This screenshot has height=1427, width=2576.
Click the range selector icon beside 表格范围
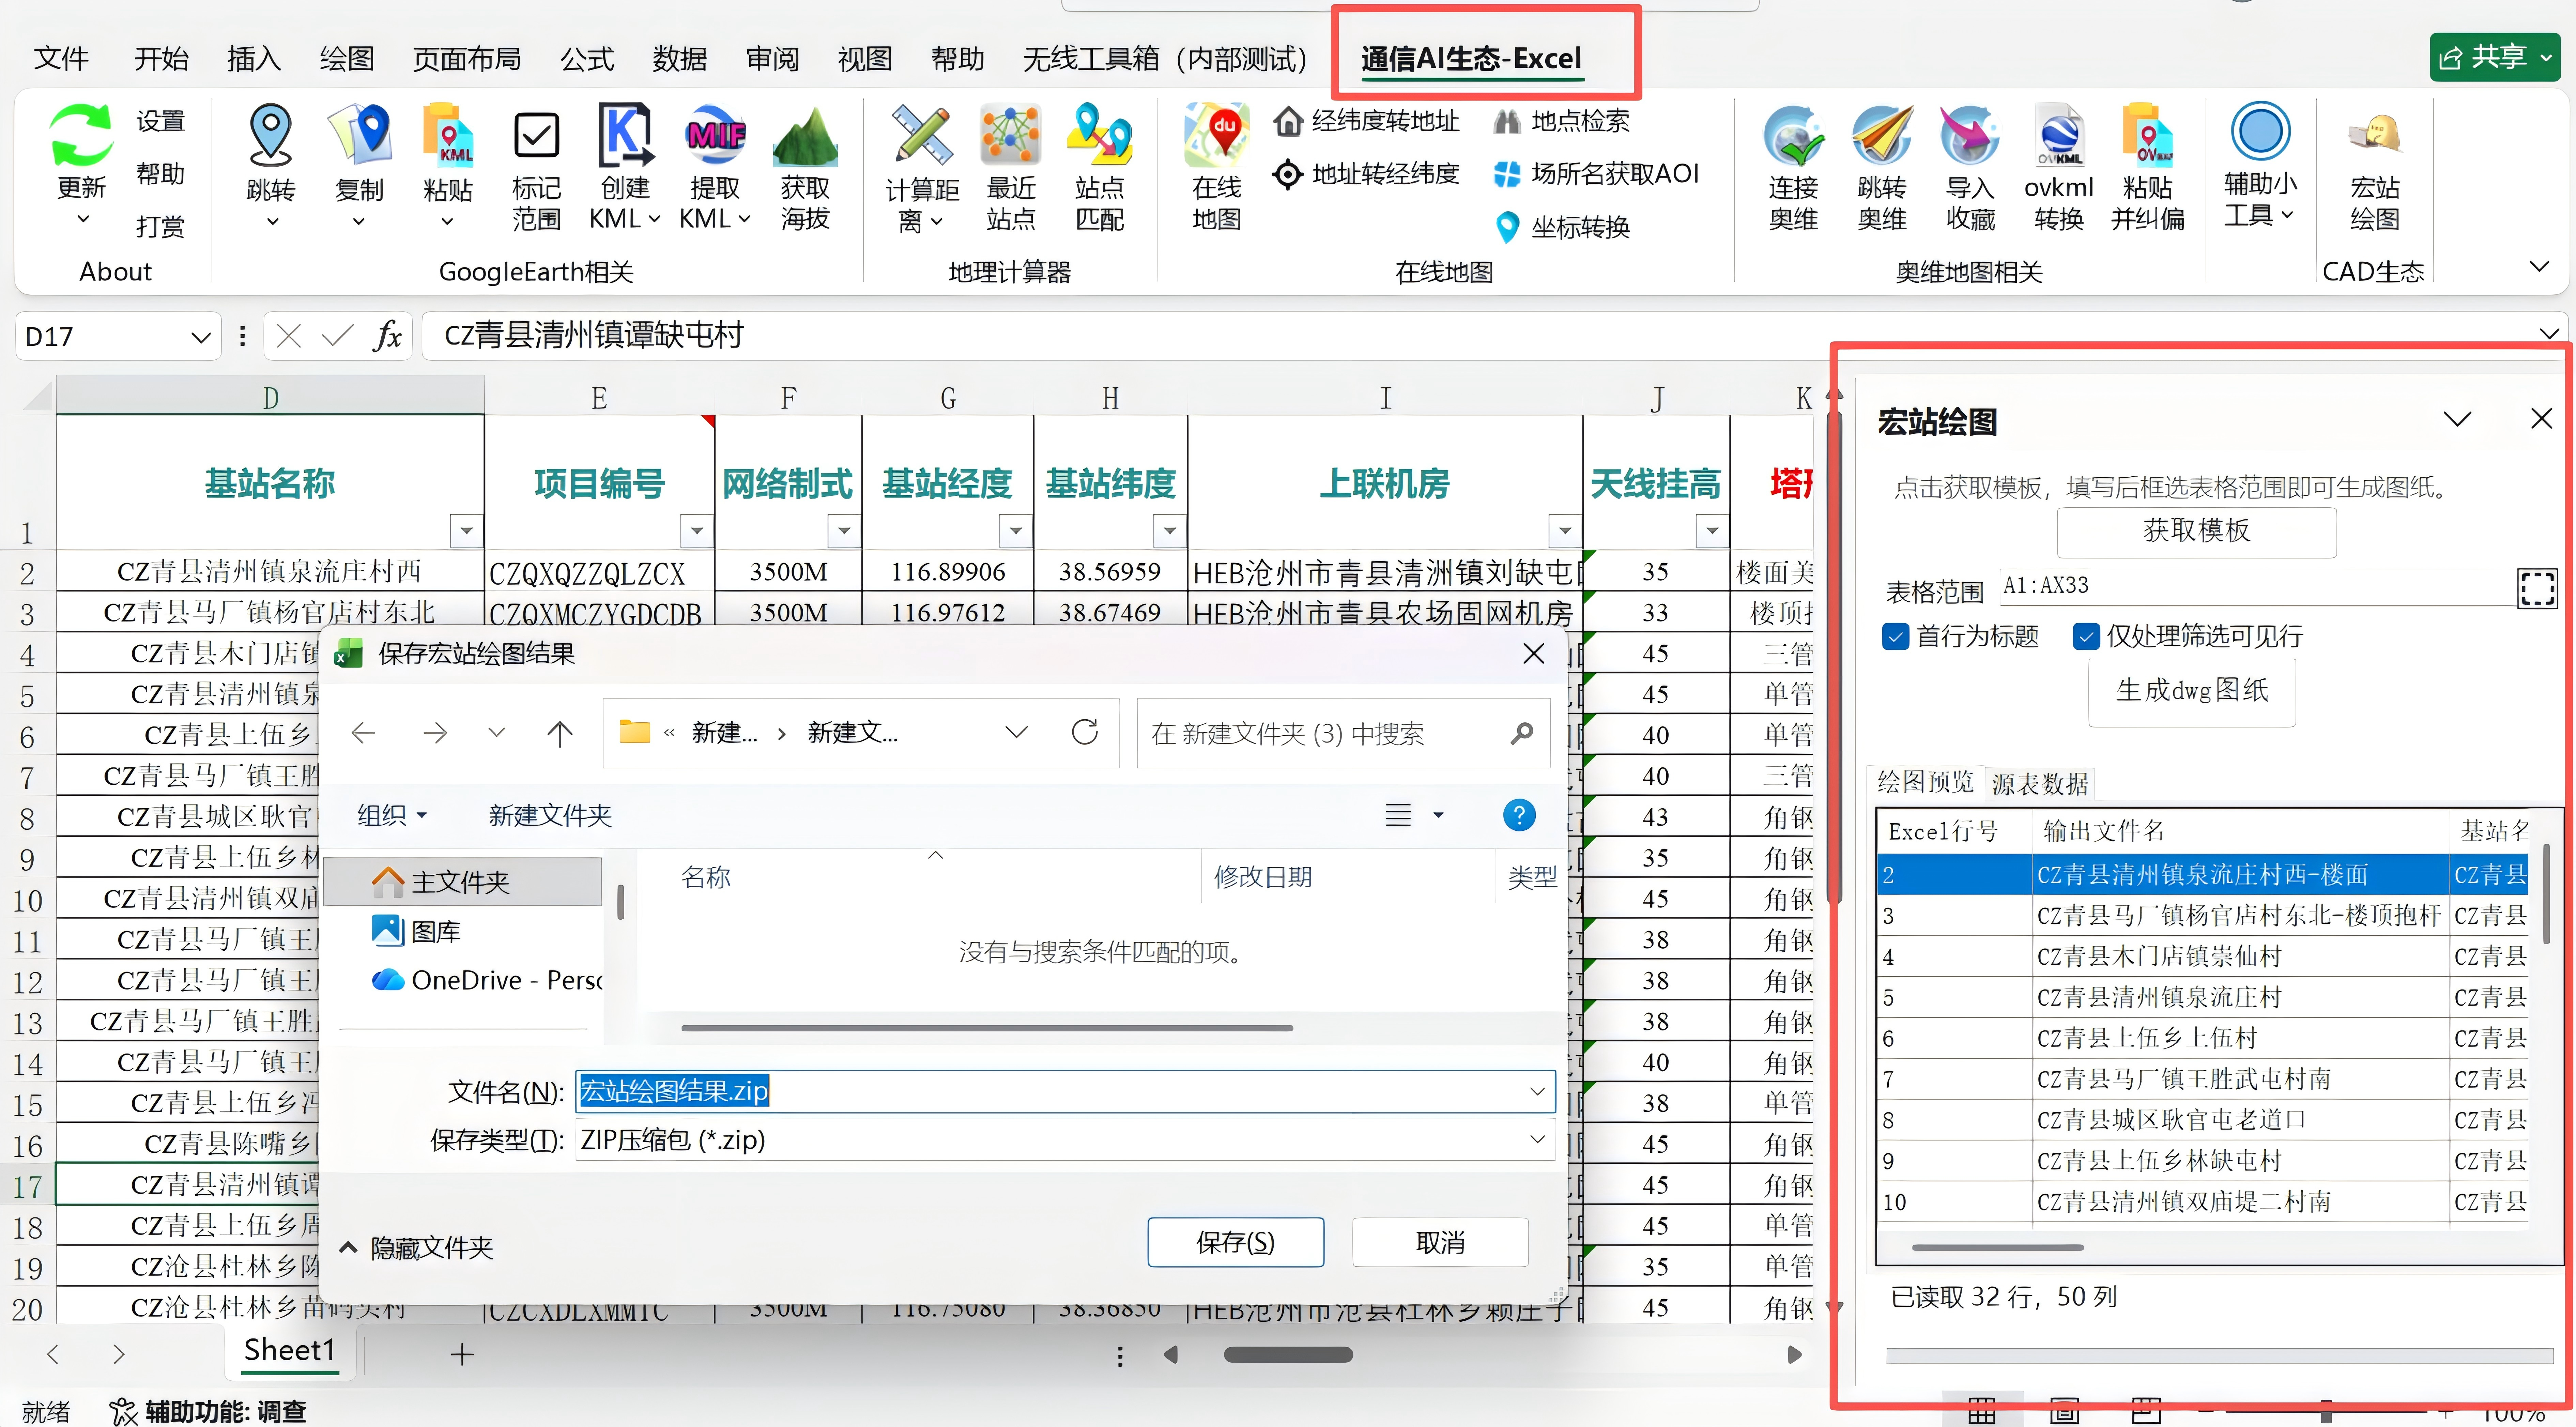click(2537, 589)
